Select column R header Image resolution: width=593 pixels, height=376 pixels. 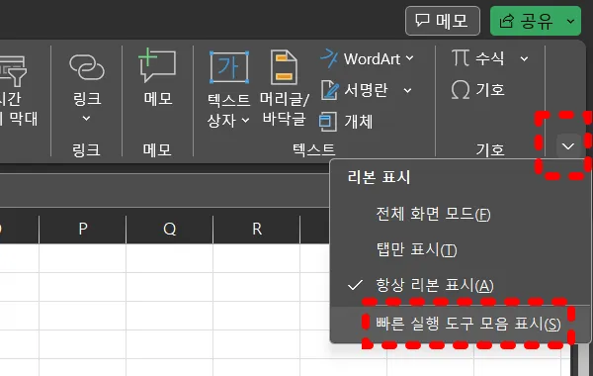click(257, 229)
